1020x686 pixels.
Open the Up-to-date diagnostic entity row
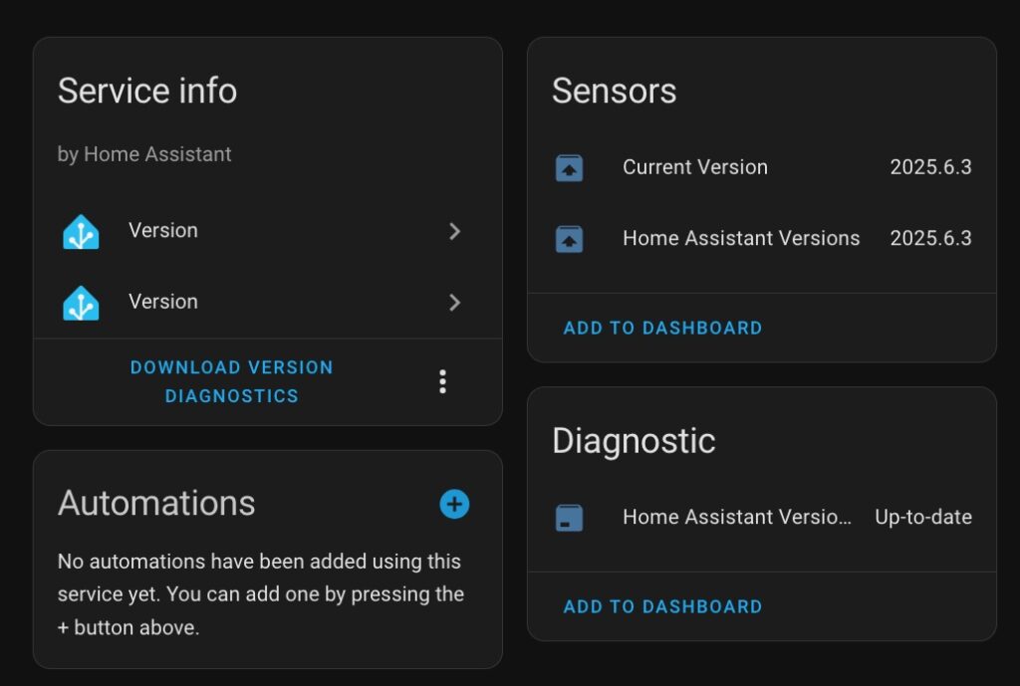762,517
